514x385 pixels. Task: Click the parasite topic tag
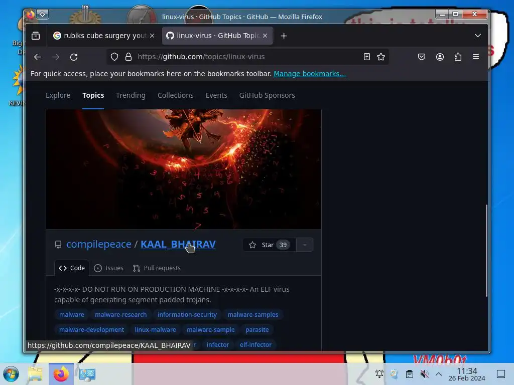tap(257, 330)
